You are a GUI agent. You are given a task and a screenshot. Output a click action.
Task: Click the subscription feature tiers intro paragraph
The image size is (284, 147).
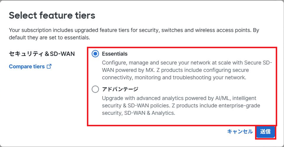point(134,34)
